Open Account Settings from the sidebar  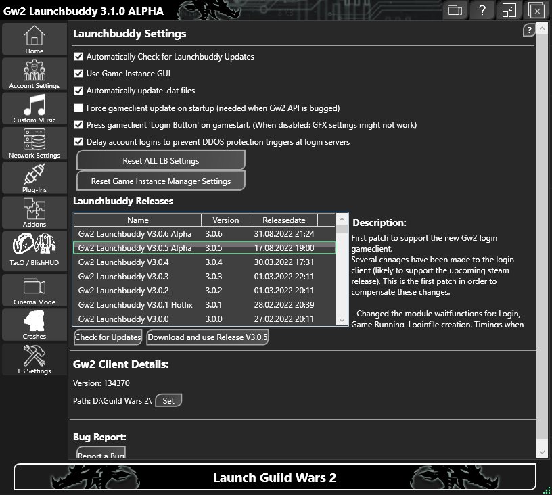34,74
